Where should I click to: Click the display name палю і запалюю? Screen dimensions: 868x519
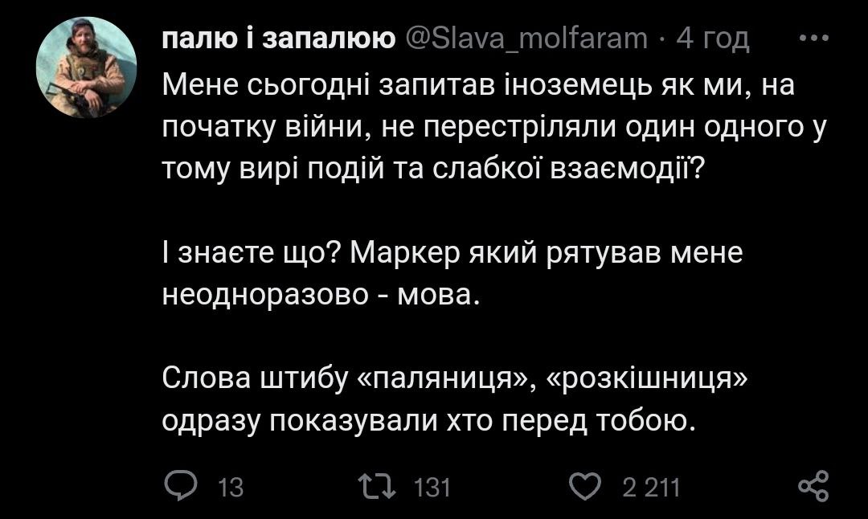[x=278, y=39]
